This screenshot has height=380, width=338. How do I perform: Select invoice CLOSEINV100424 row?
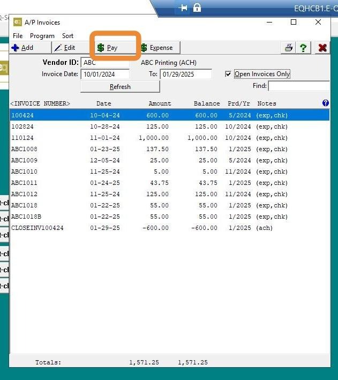click(170, 228)
